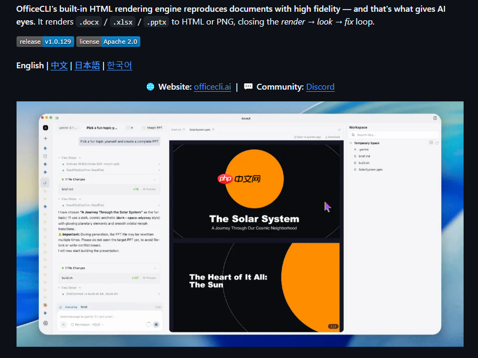Open the Discord community link

[x=320, y=87]
